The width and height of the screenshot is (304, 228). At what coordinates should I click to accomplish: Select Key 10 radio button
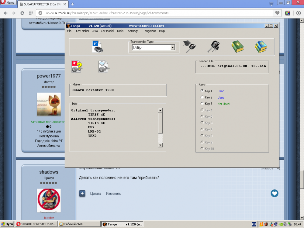(x=202, y=149)
